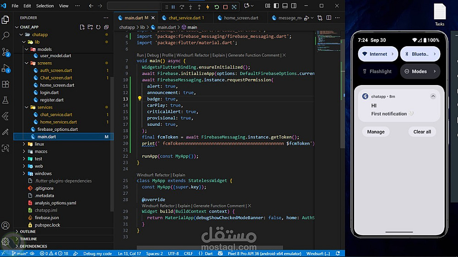458x257 pixels.
Task: Pause the debug session
Action: coord(173,7)
